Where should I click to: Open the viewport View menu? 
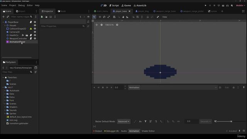(x=165, y=17)
